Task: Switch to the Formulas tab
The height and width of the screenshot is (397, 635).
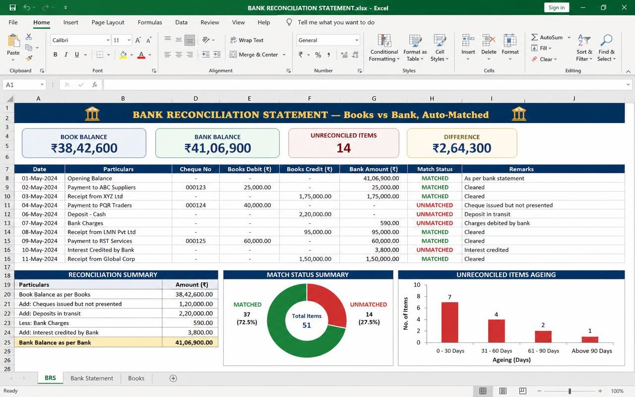Action: pyautogui.click(x=150, y=22)
